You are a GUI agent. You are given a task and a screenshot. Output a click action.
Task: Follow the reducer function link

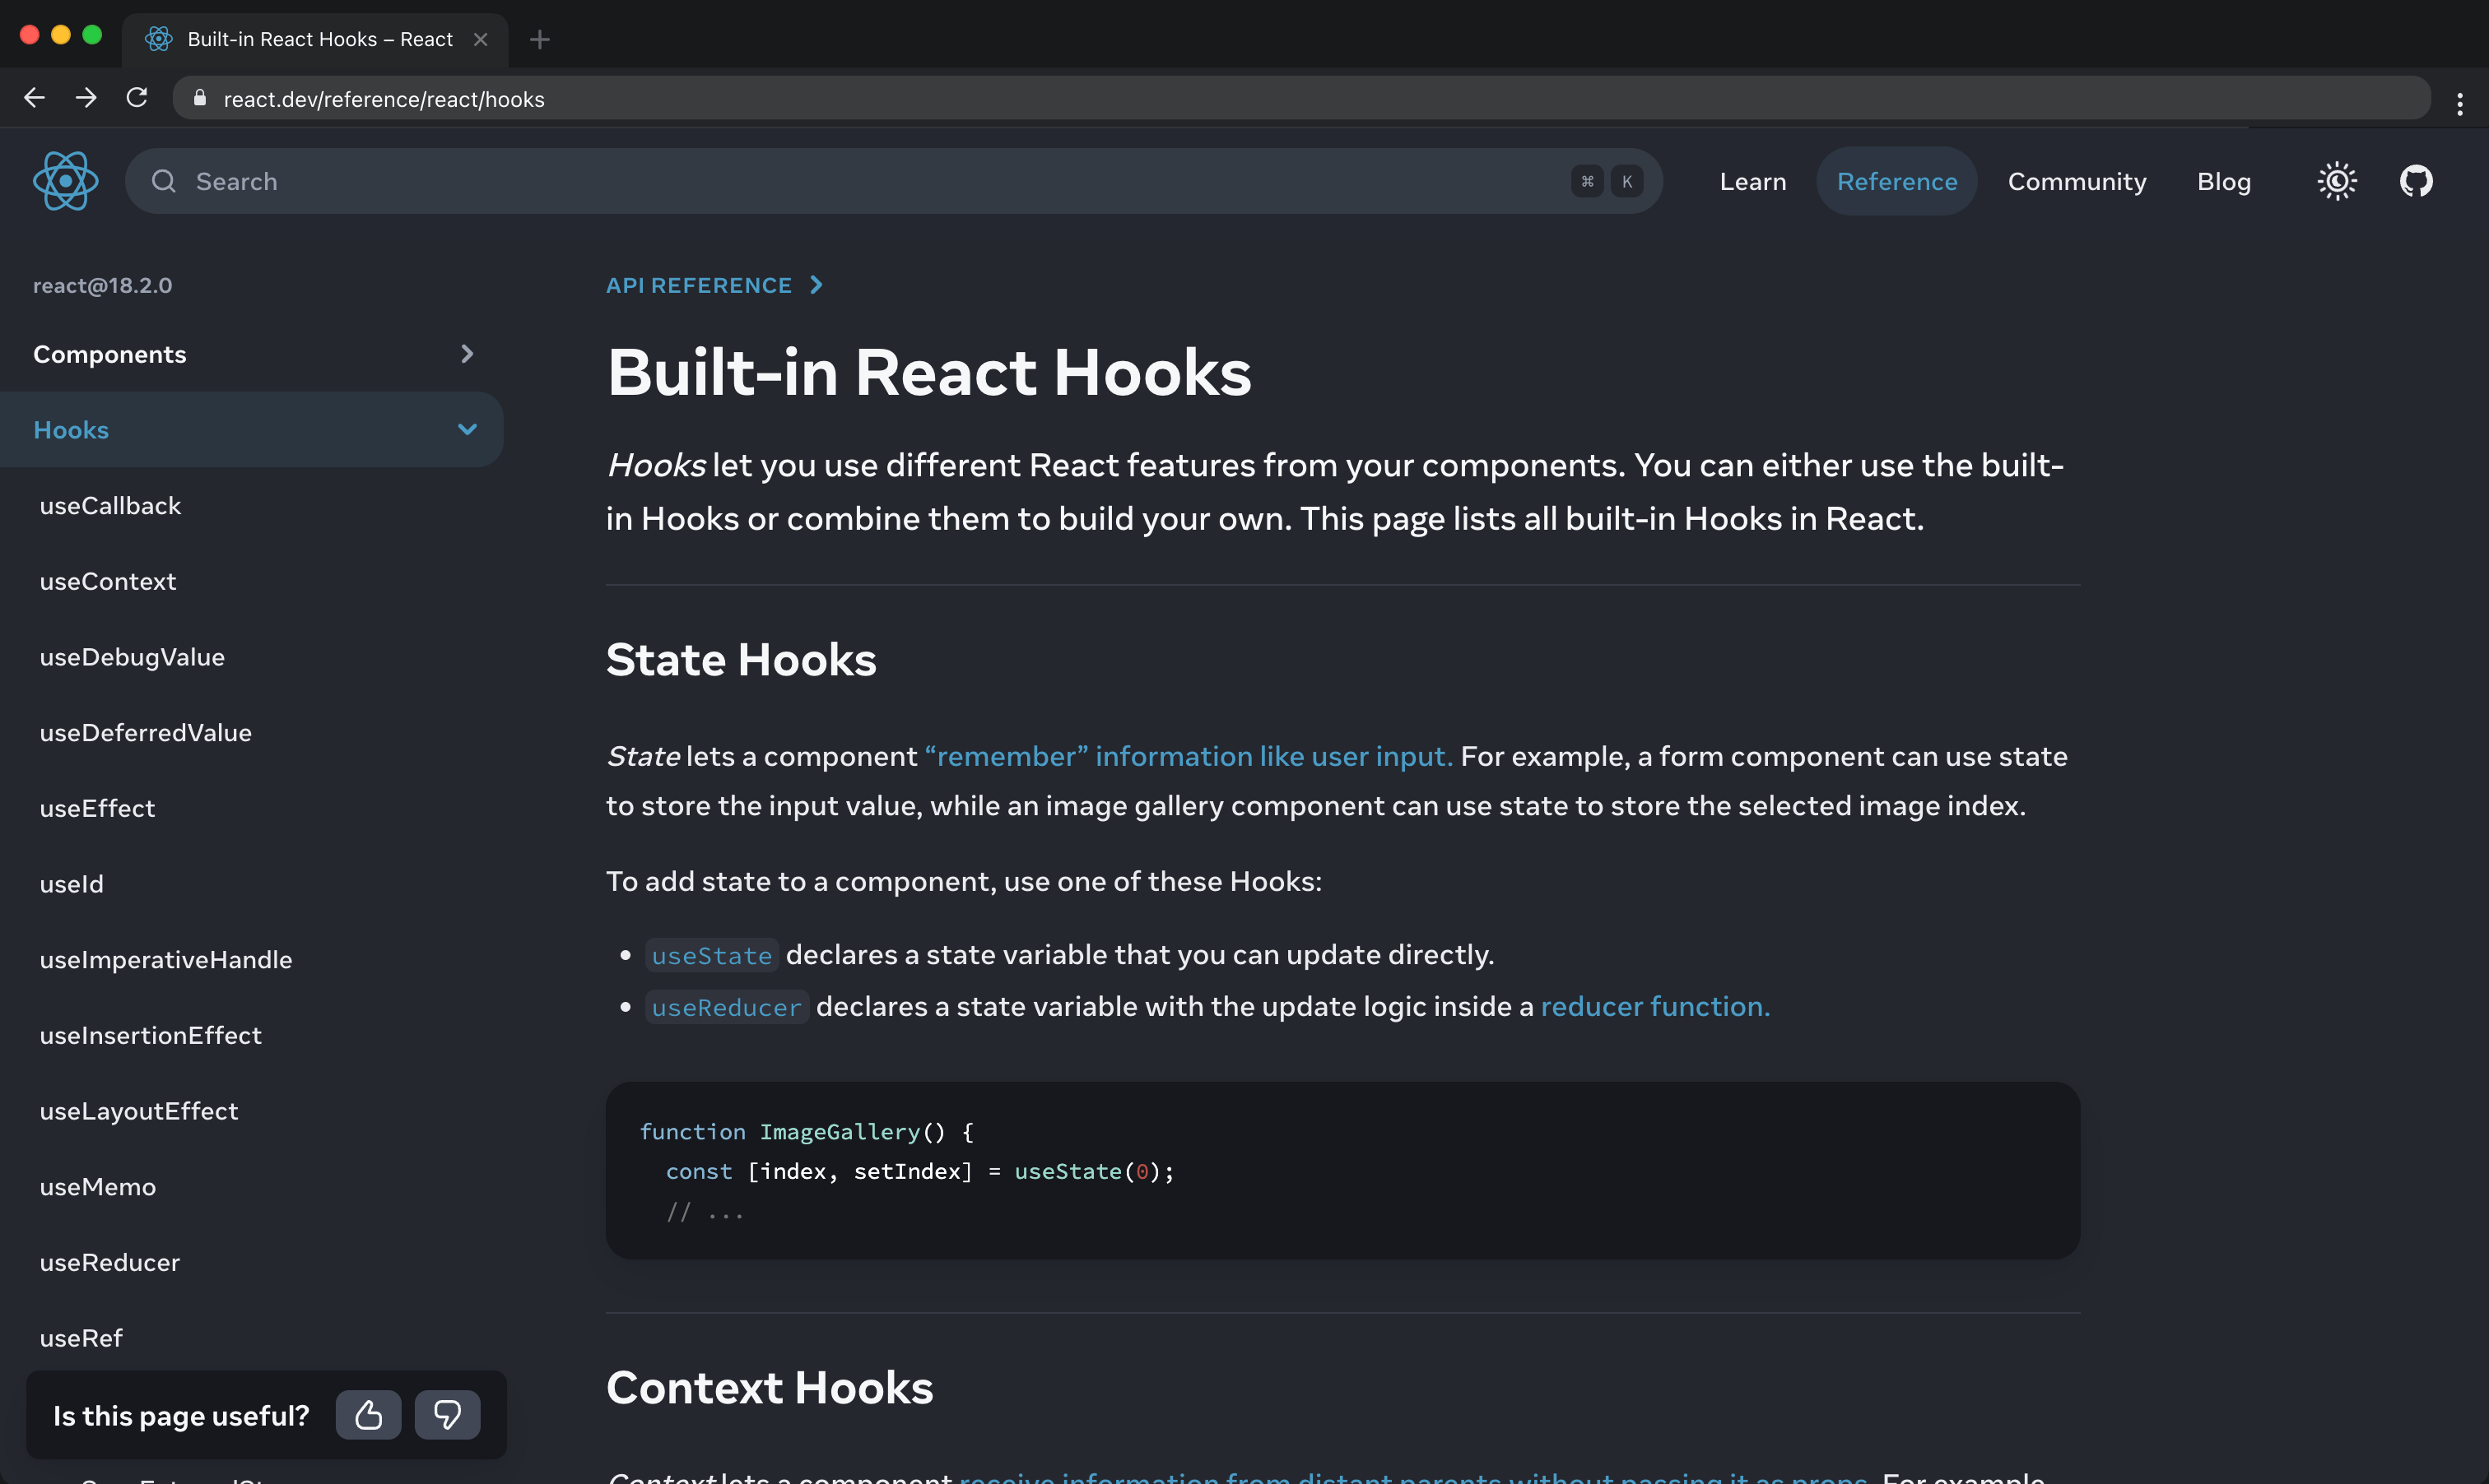1654,1006
